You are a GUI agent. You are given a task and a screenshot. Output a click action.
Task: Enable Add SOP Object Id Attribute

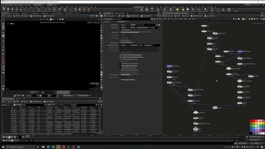(x=120, y=68)
